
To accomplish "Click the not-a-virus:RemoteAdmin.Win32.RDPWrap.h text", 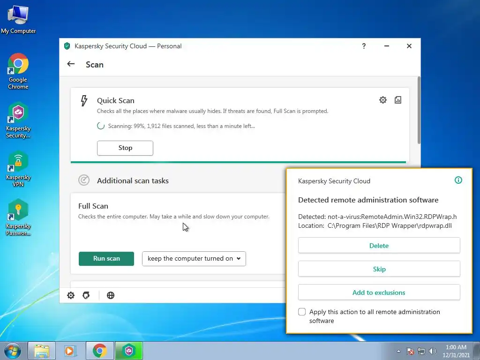I will coord(392,217).
